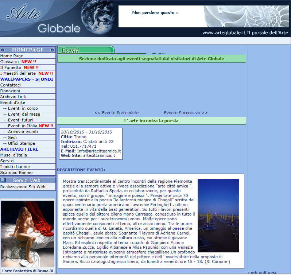Screen dimensions: 291x275
Task: Open the Contattaci page
Action: [11, 85]
